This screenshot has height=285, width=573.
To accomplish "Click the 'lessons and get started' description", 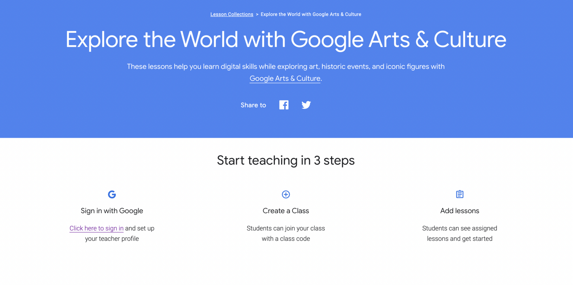I will coord(460,239).
